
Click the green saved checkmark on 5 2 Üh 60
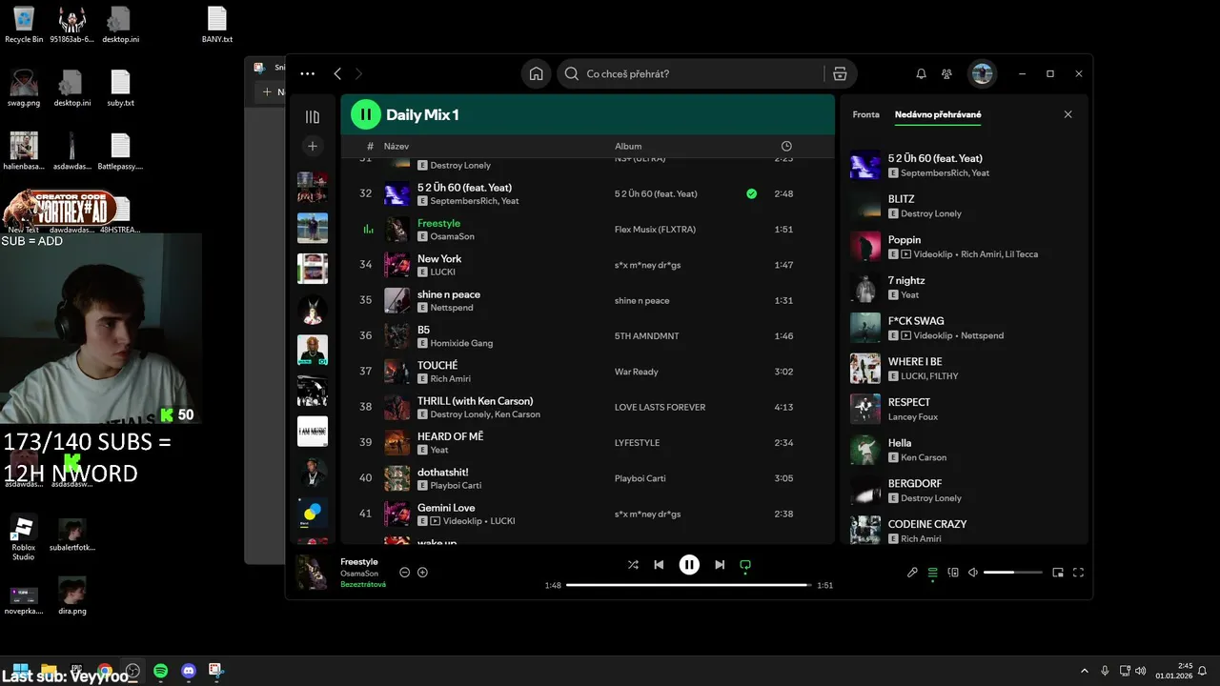(751, 193)
